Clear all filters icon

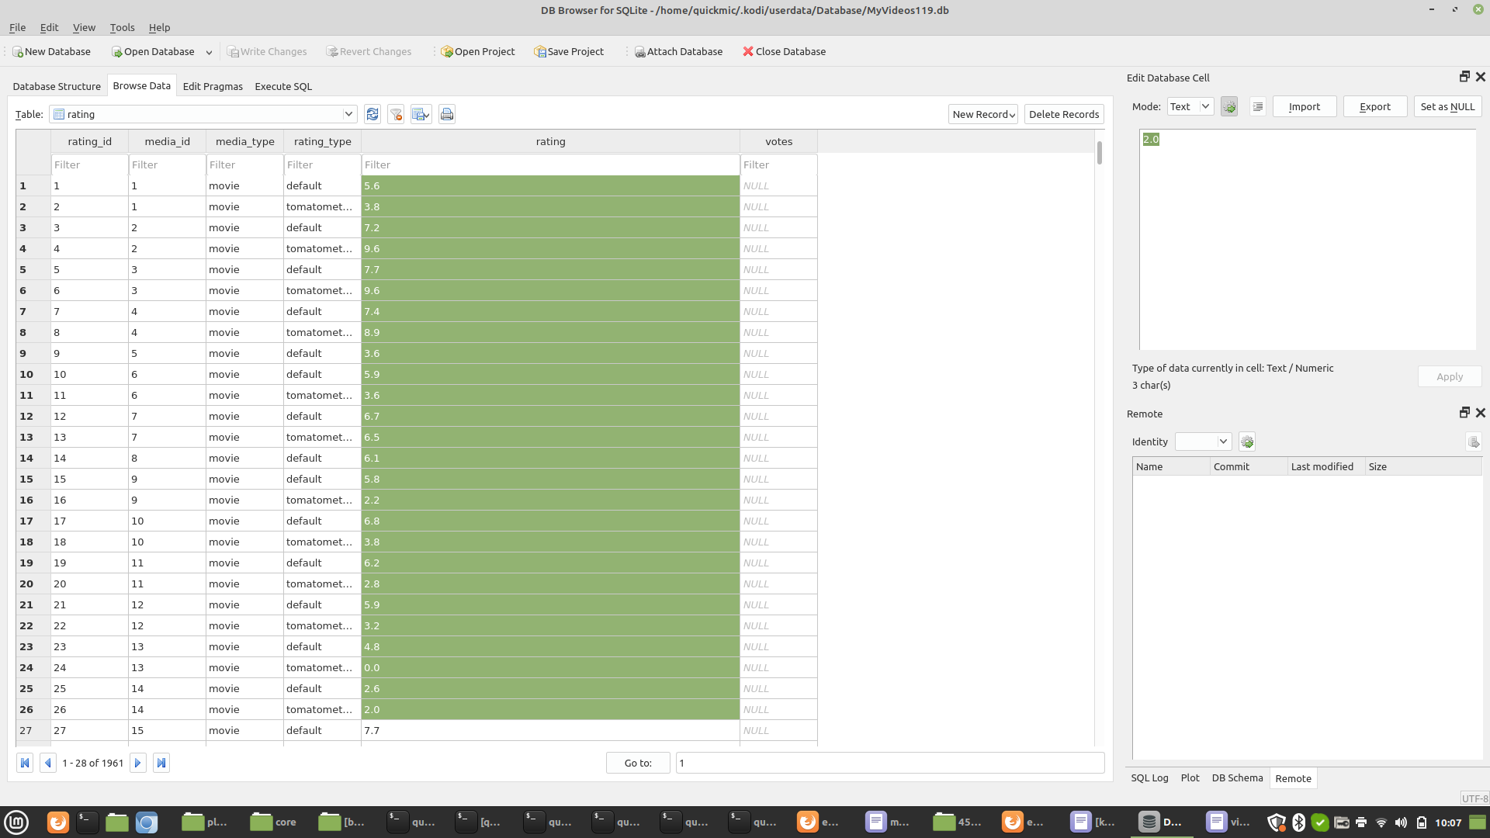point(396,114)
